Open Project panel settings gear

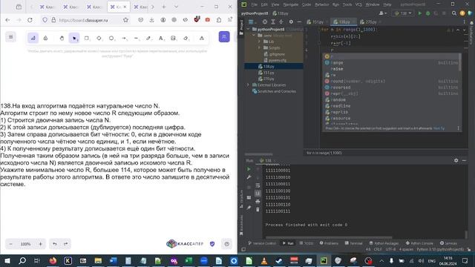(291, 22)
